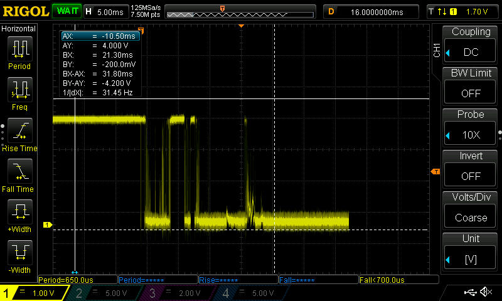Click the orange trigger level marker

point(434,172)
